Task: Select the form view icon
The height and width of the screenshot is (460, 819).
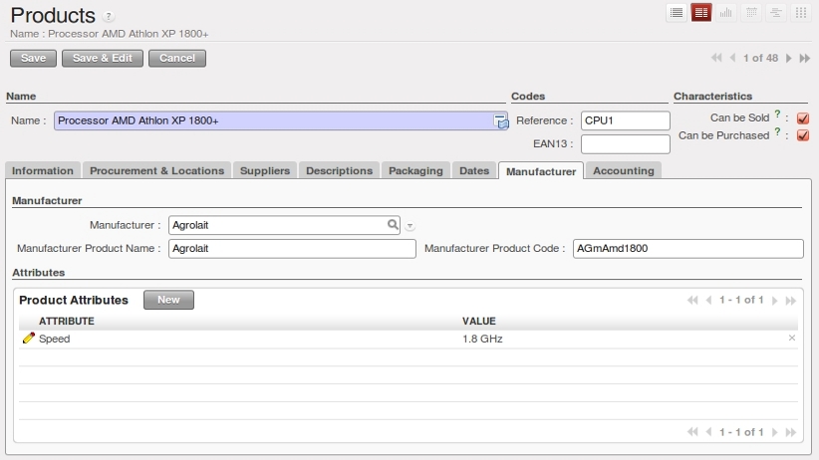Action: 701,13
